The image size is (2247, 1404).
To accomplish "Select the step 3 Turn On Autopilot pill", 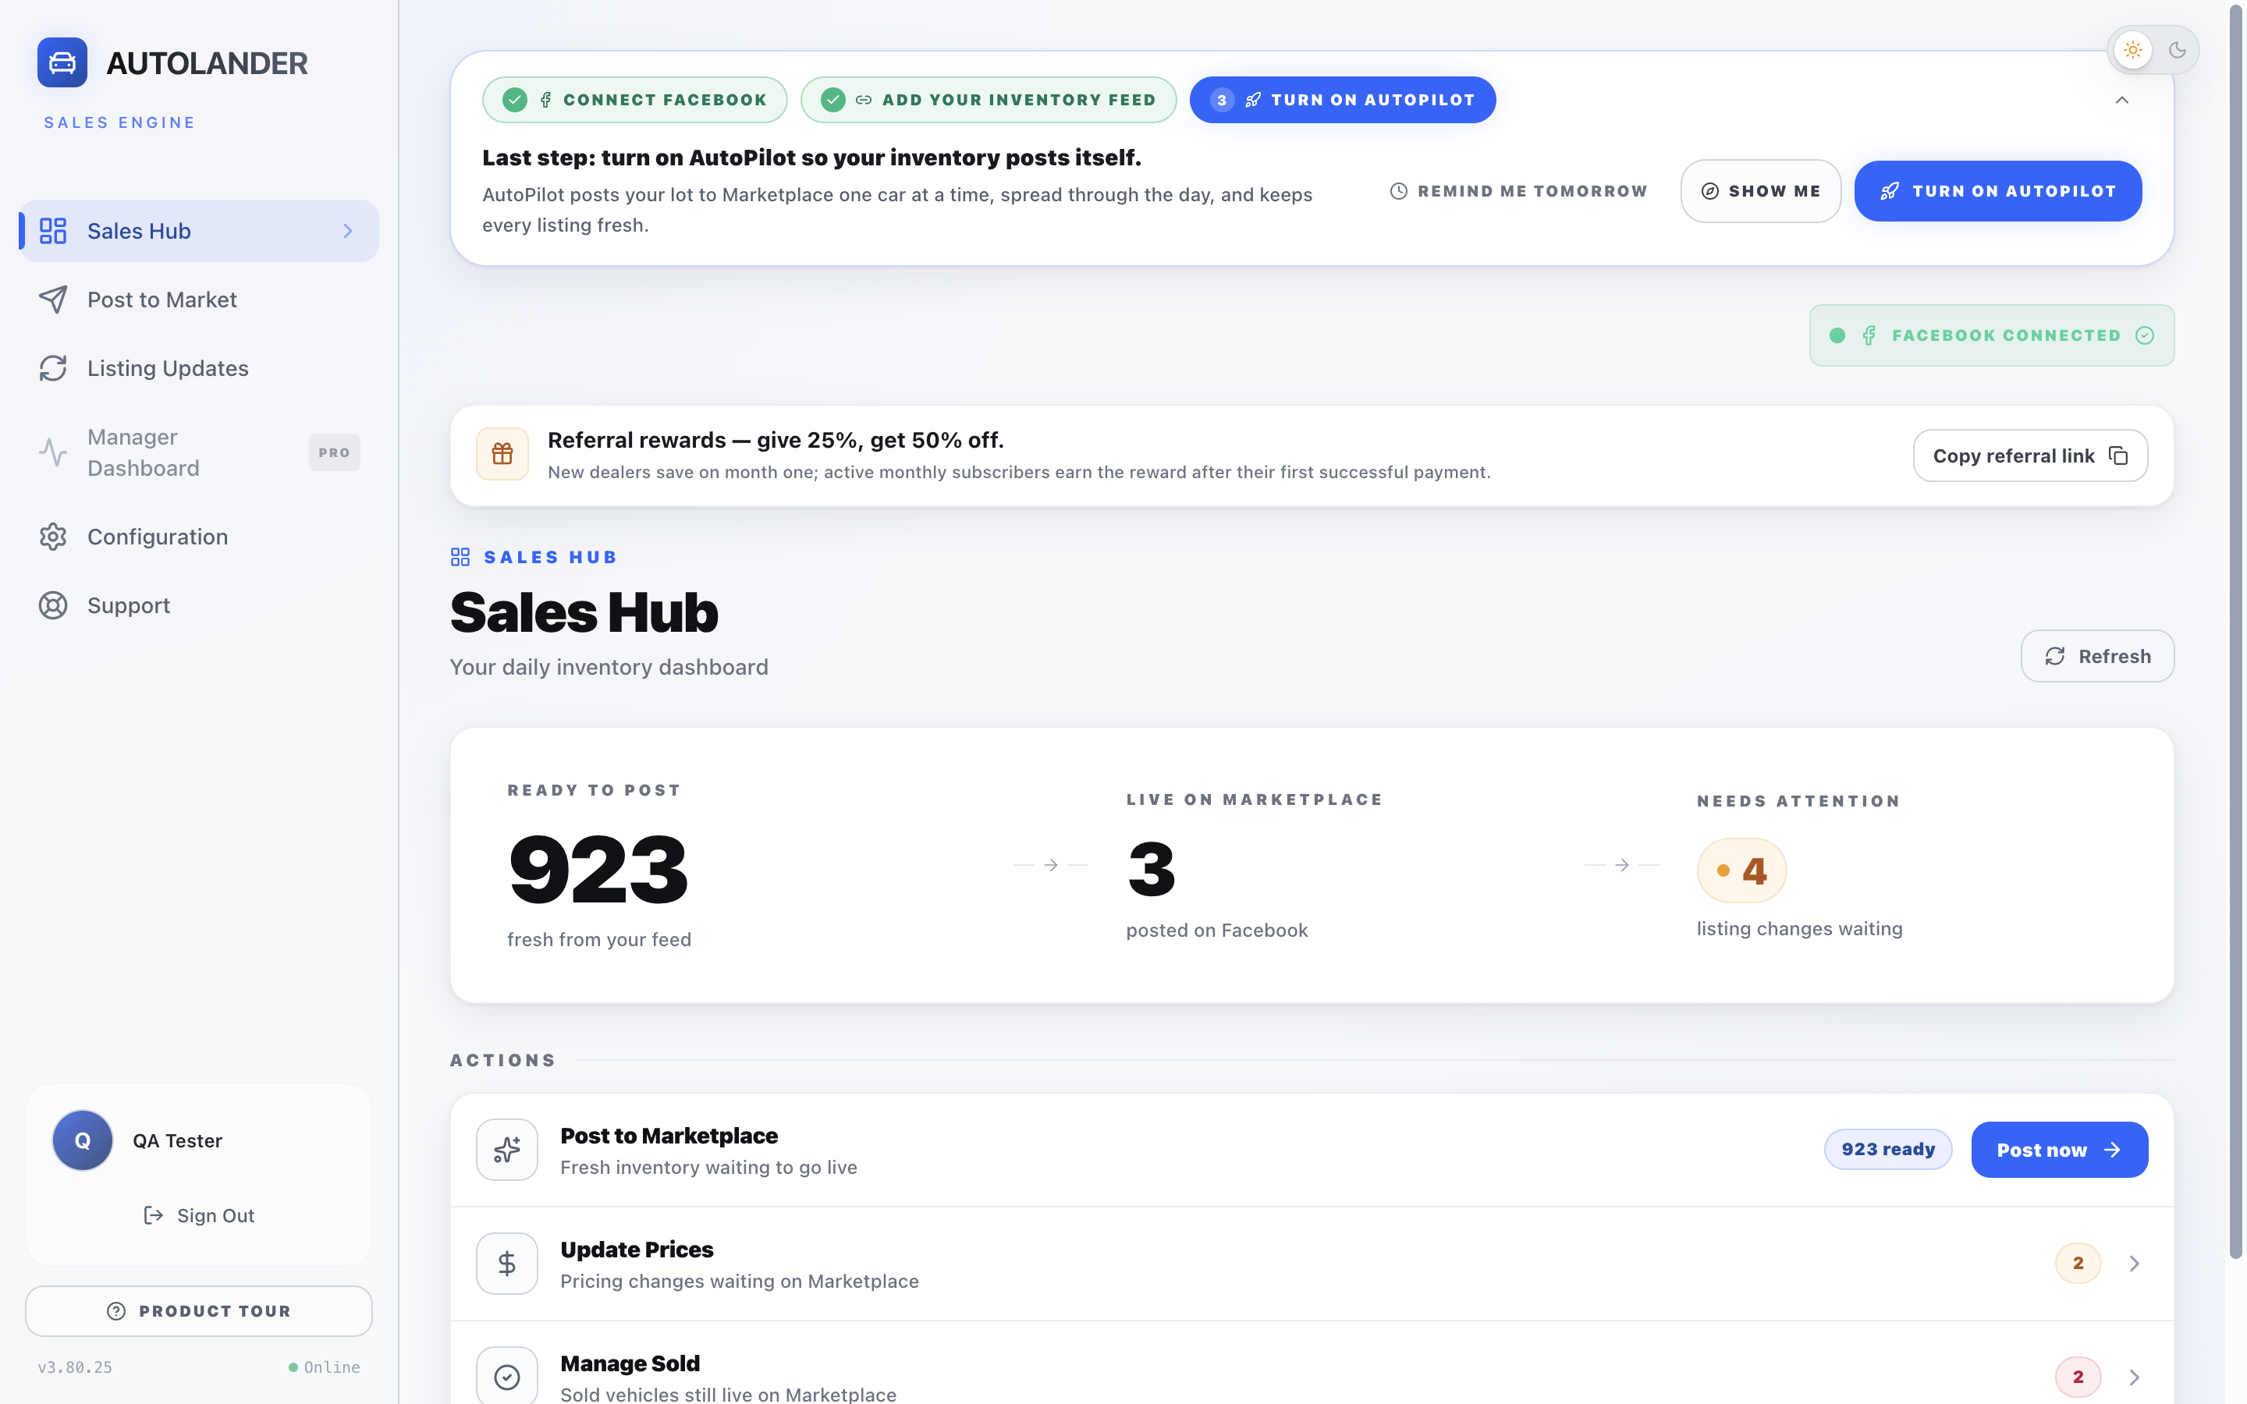I will click(1343, 99).
